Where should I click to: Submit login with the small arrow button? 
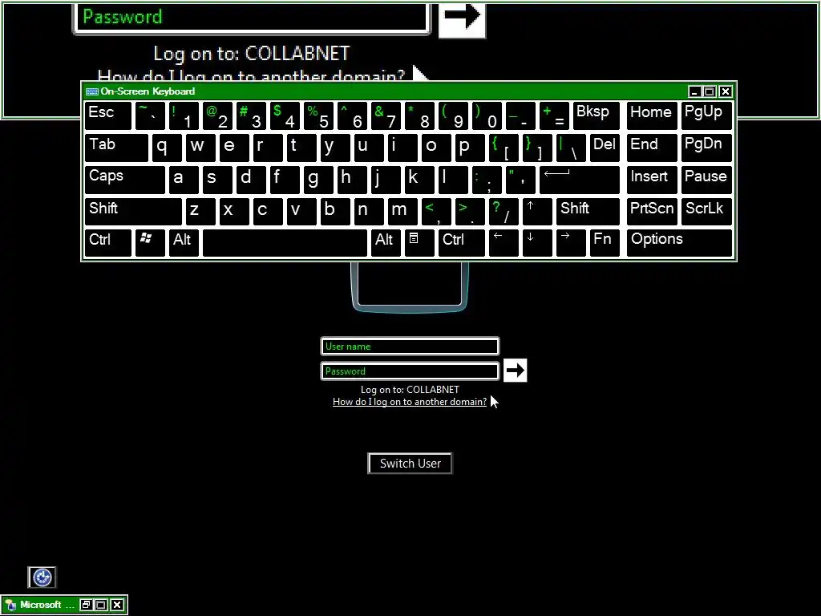[x=516, y=371]
